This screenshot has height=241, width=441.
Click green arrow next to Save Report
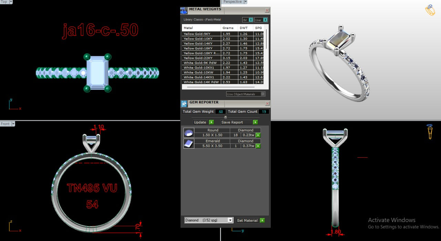[255, 122]
